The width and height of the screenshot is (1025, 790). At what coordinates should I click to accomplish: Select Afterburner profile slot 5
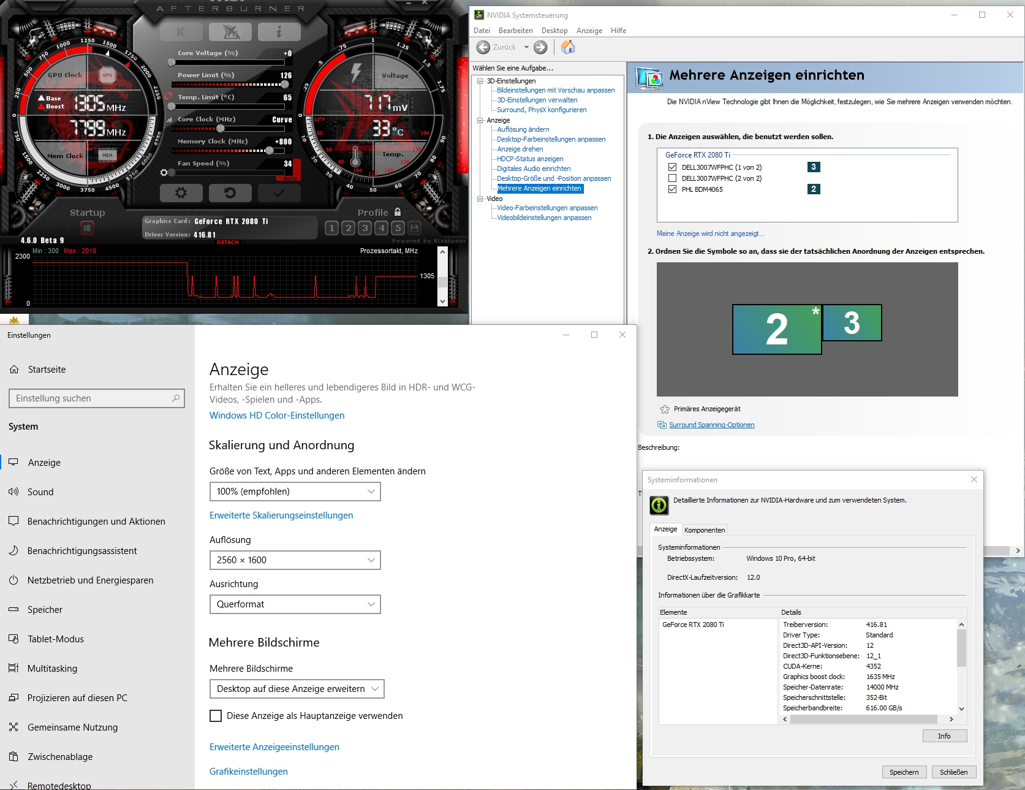tap(398, 228)
